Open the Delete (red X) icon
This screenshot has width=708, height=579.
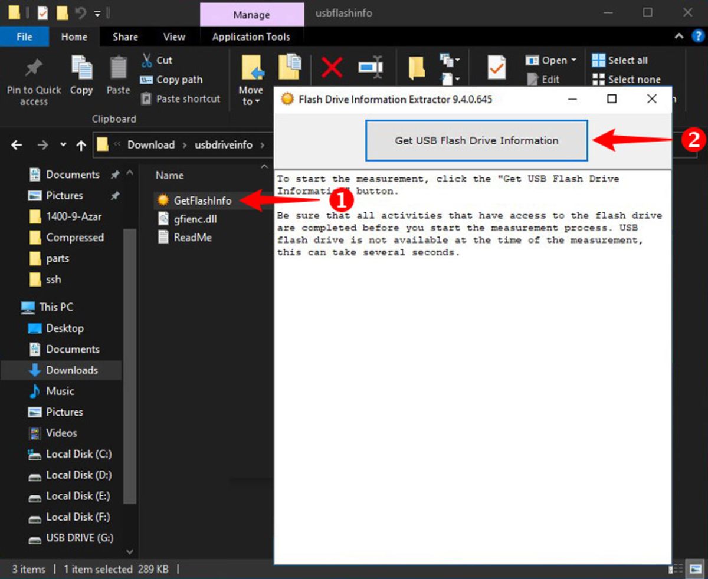coord(330,67)
